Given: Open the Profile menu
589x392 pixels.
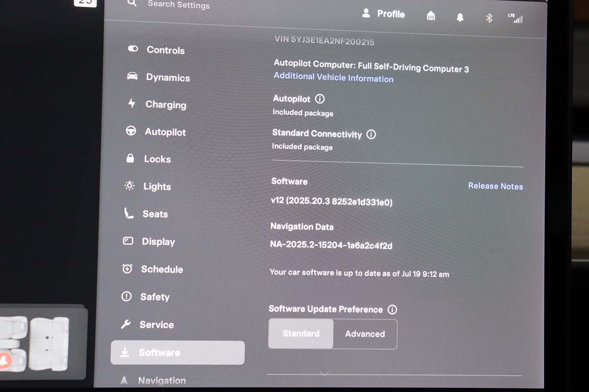Looking at the screenshot, I should click(x=383, y=14).
